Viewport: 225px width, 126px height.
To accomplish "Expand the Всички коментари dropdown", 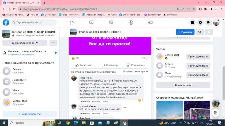I will pos(136,72).
